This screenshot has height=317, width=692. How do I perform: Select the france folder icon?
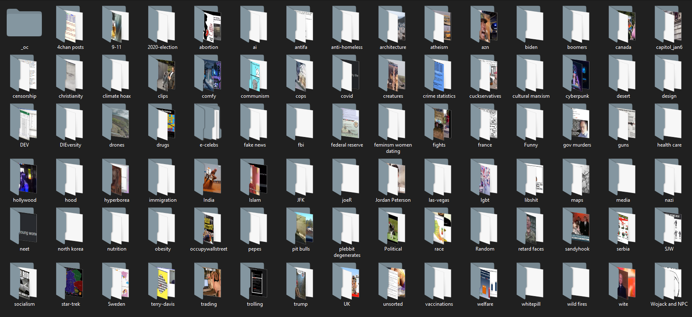click(x=484, y=122)
